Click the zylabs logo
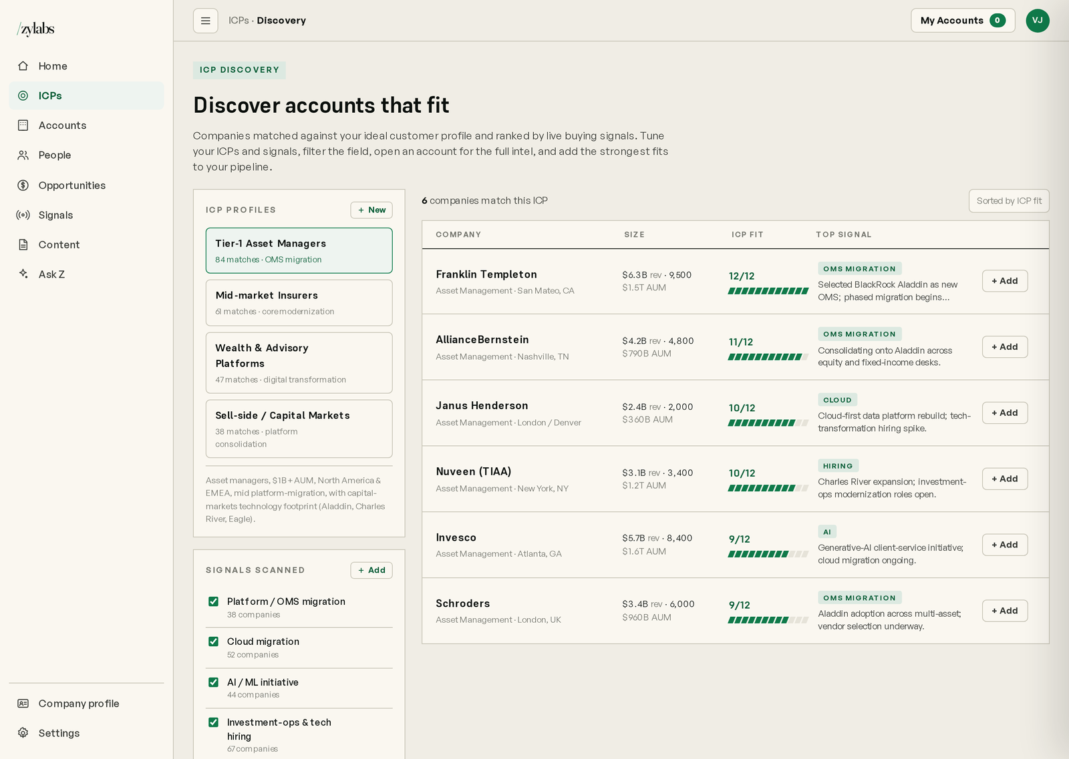Viewport: 1069px width, 759px height. tap(35, 29)
